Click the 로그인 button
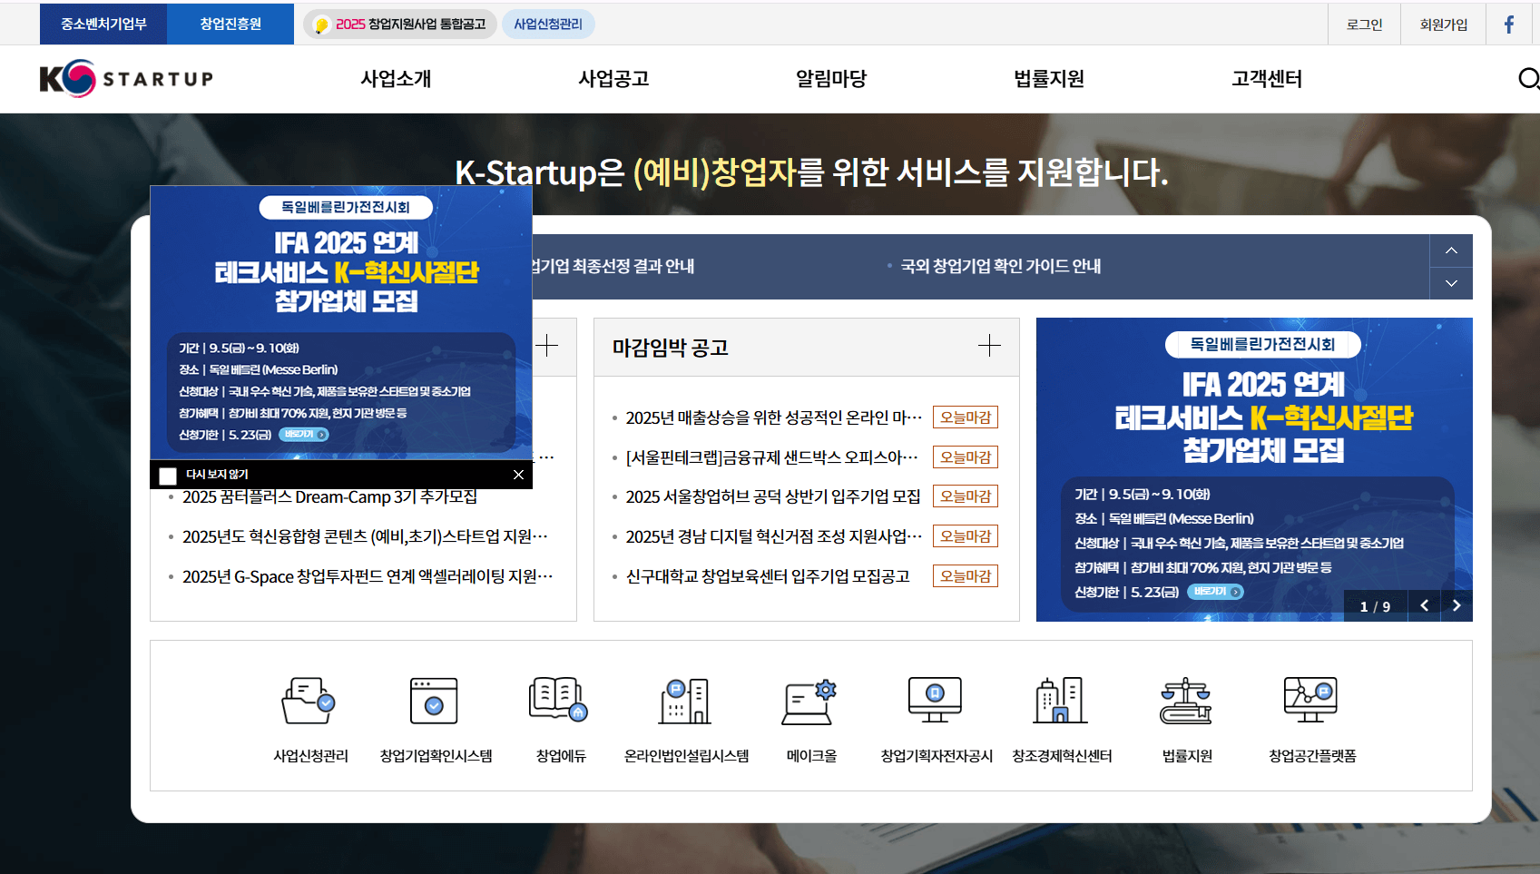The image size is (1540, 874). [x=1364, y=24]
